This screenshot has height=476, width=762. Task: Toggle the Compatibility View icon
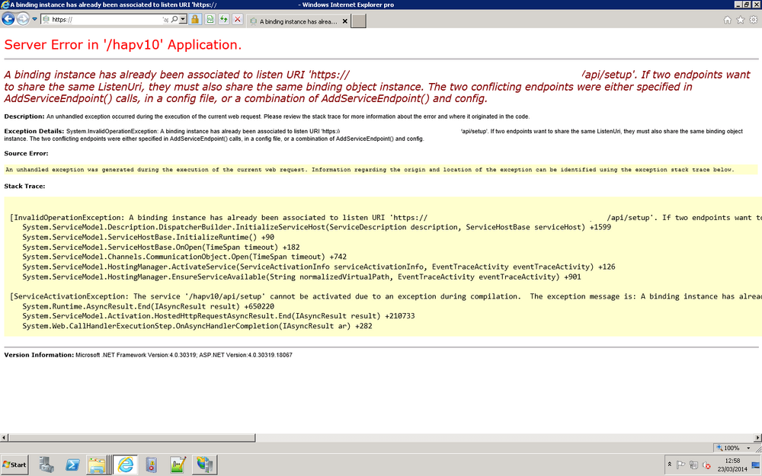(210, 20)
